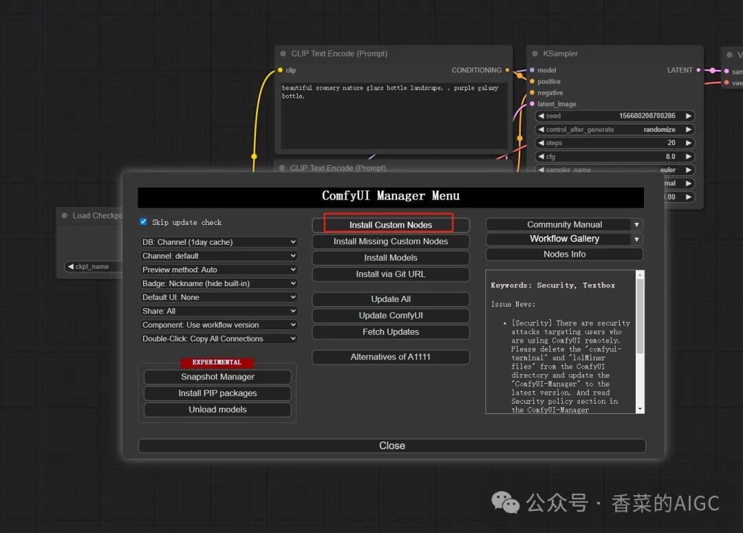743x533 pixels.
Task: Increase KSampler cfg with right arrow
Action: click(x=689, y=156)
